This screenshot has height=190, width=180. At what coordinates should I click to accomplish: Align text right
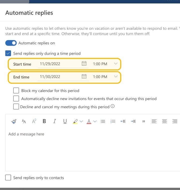(x=175, y=121)
